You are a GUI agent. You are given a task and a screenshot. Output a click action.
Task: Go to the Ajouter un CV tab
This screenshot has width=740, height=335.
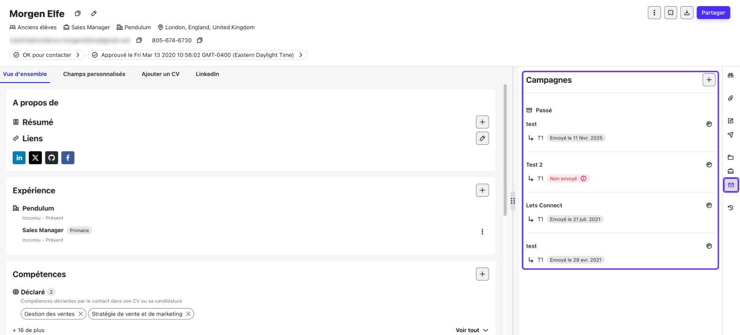coord(160,74)
